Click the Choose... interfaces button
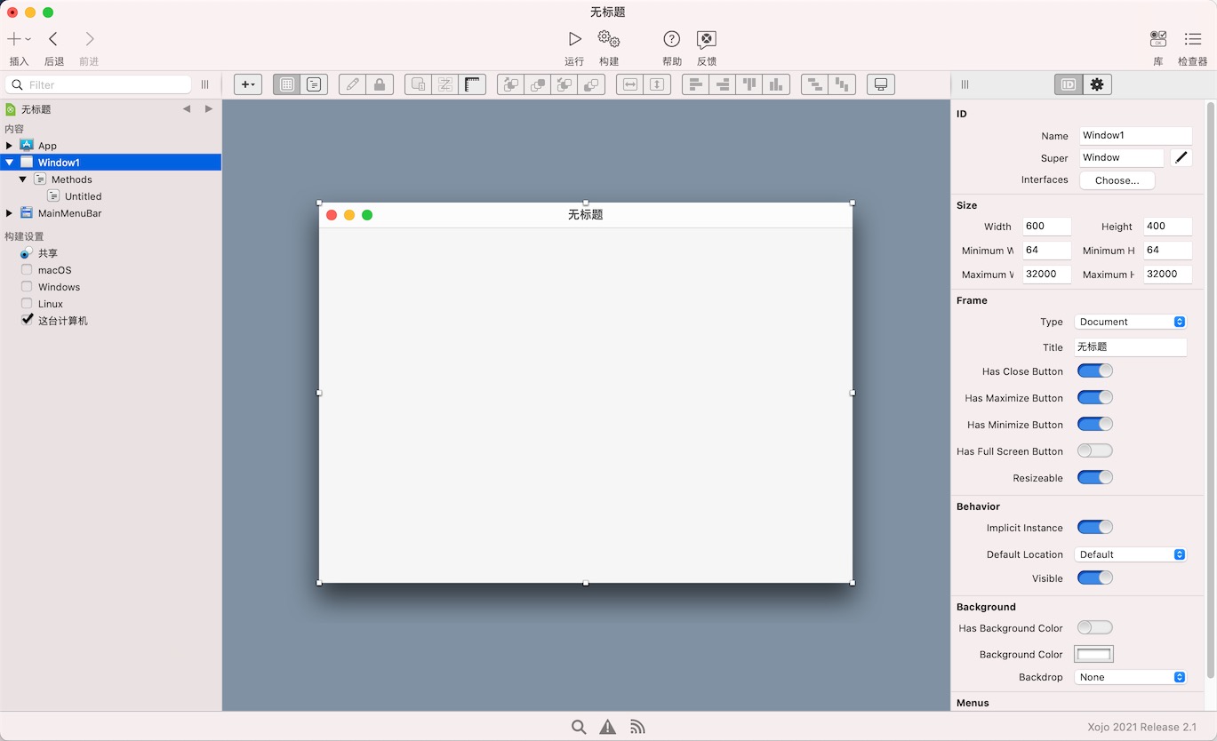Viewport: 1217px width, 741px height. (x=1117, y=180)
